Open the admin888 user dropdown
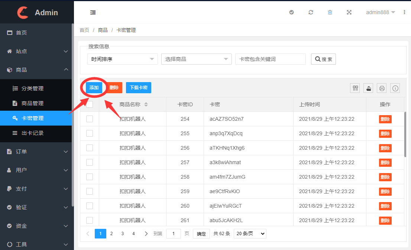Screen dimensions: 411x250 (x=380, y=12)
